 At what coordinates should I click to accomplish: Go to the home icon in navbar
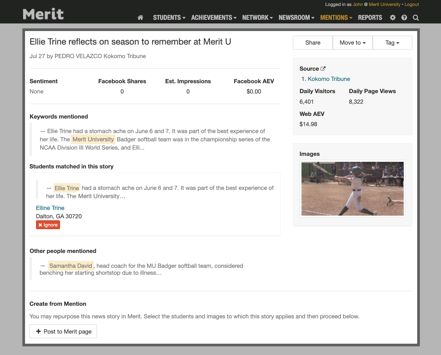140,18
